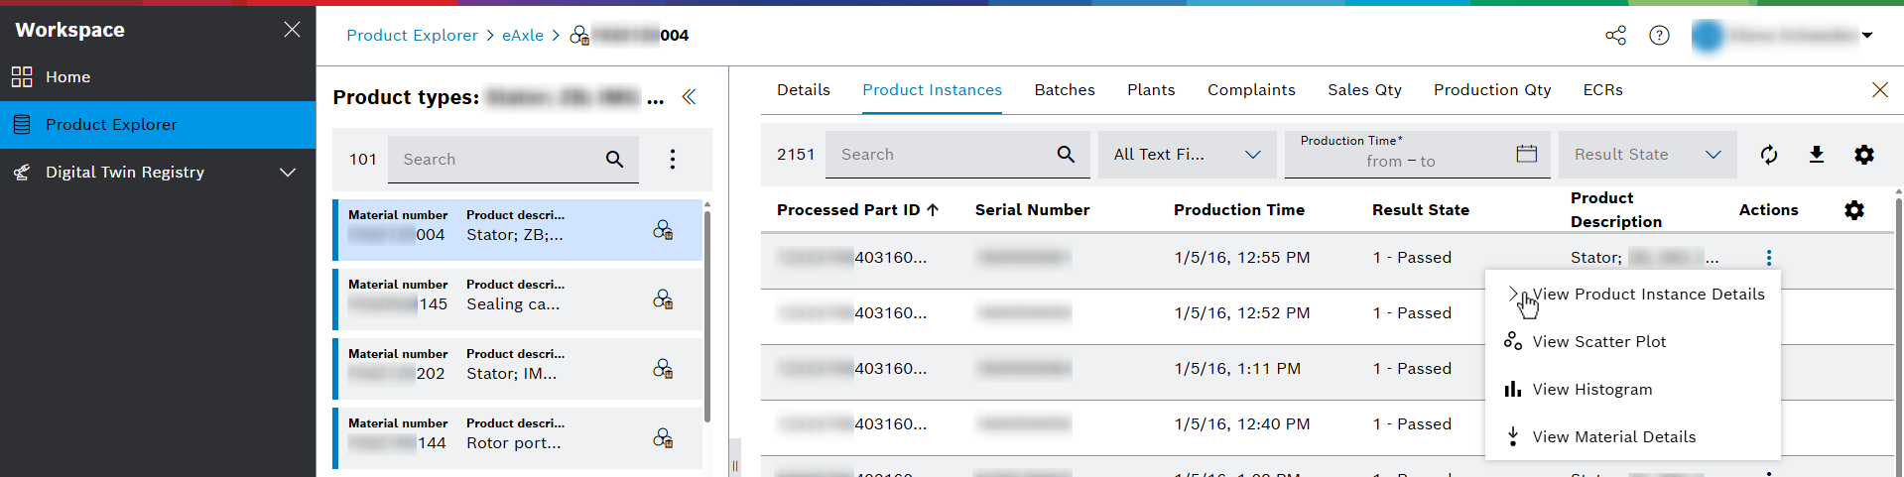This screenshot has height=477, width=1904.
Task: Select material number ending 202 row
Action: (517, 368)
